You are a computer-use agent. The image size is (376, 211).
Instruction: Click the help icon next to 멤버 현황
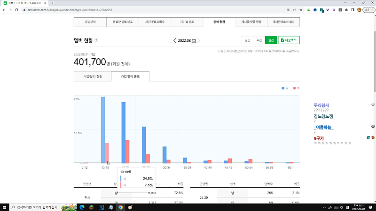point(96,40)
